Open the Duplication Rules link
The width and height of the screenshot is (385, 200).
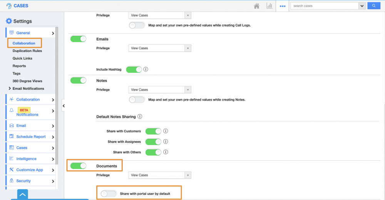tap(27, 51)
